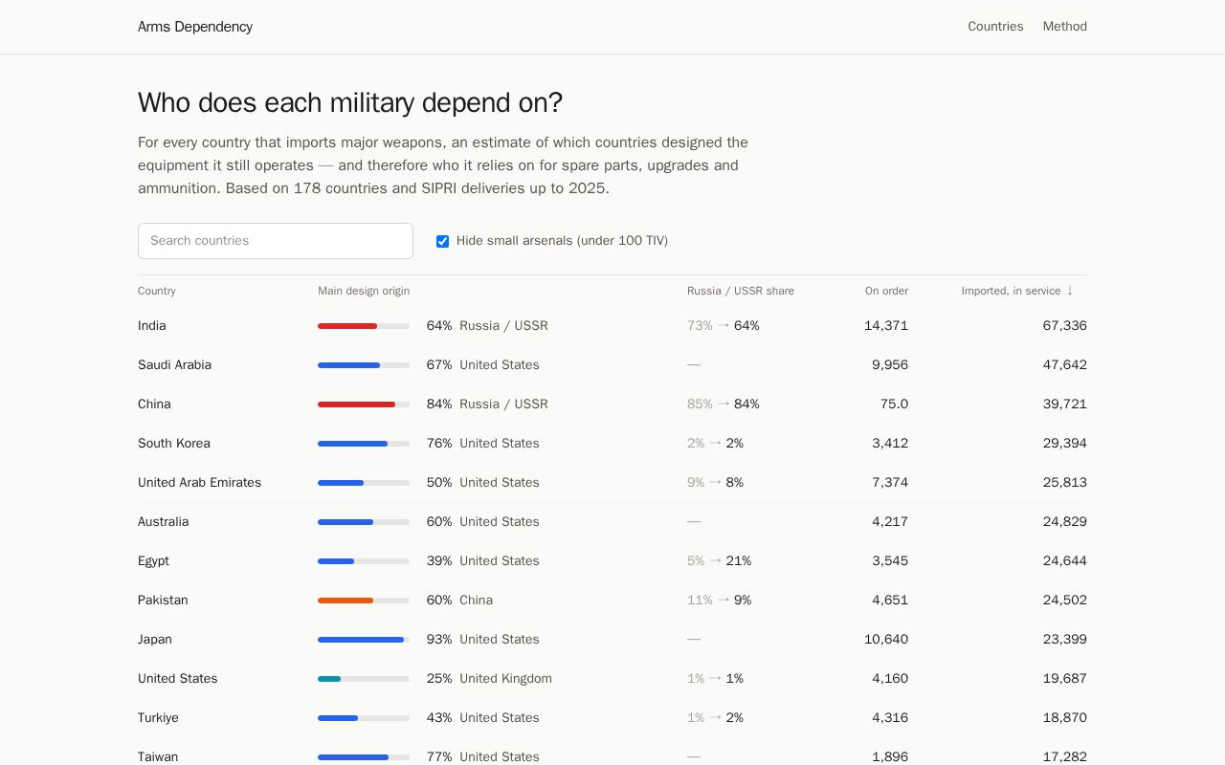The height and width of the screenshot is (765, 1225).
Task: Open the Countries navigation link
Action: pyautogui.click(x=995, y=27)
